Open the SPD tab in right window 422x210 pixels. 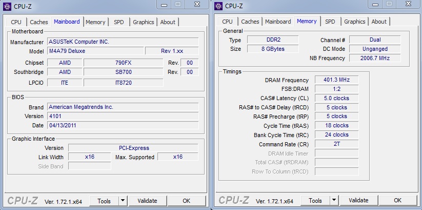[x=330, y=21]
